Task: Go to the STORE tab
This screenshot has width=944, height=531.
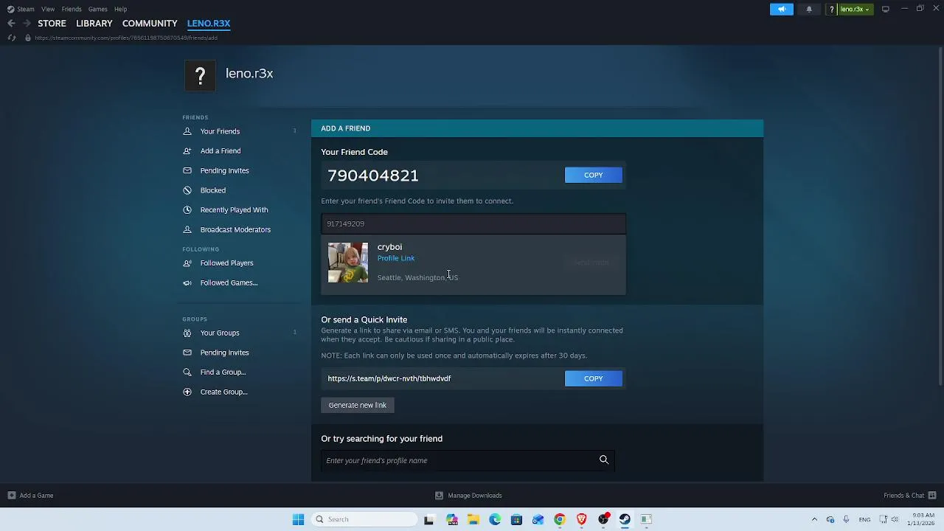Action: 52,24
